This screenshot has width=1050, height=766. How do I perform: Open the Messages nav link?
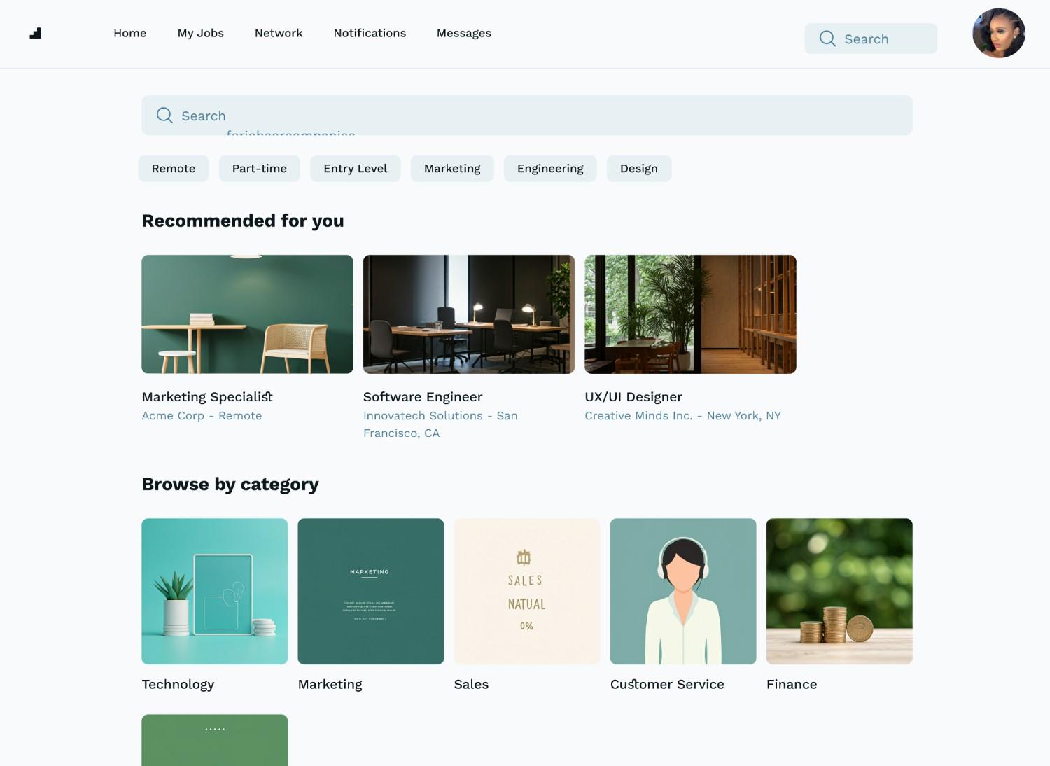click(463, 33)
